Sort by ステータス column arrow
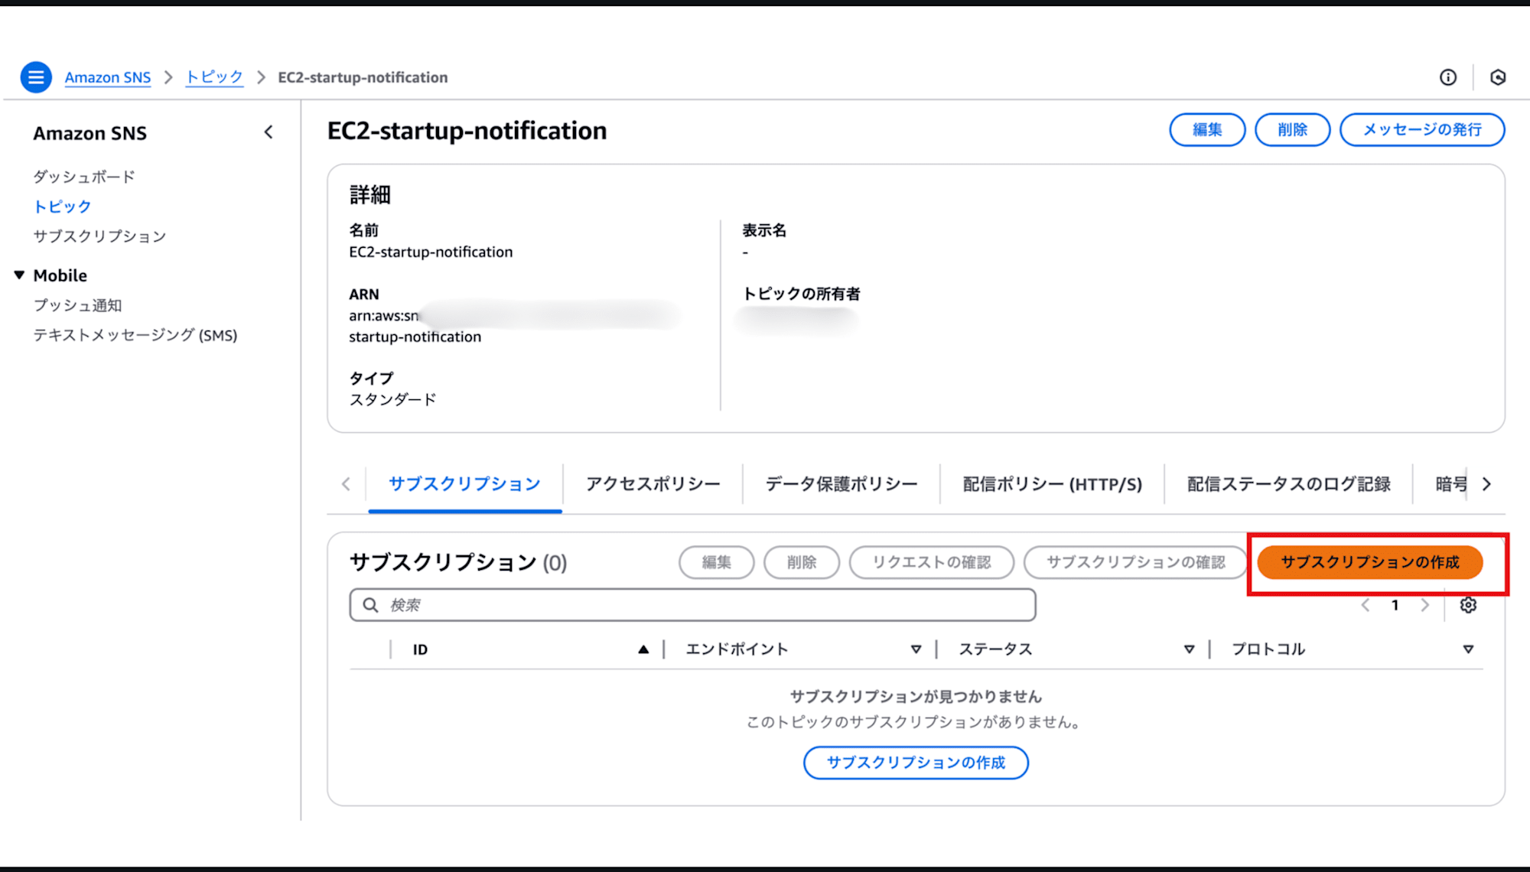The image size is (1530, 872). [x=1189, y=649]
